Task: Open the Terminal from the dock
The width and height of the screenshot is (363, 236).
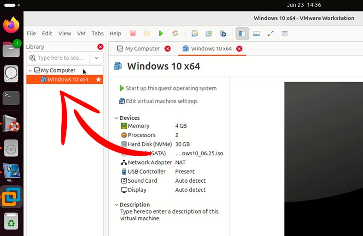Action: (x=11, y=98)
